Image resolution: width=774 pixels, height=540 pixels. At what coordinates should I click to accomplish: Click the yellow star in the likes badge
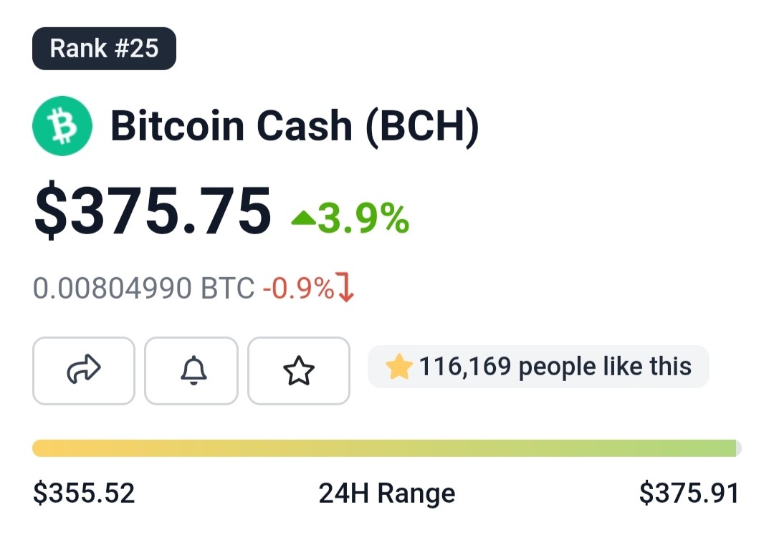pyautogui.click(x=399, y=367)
